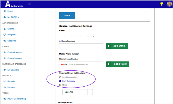Click the Explore binoculars icon
Screen dimensions: 173x104
(5, 87)
